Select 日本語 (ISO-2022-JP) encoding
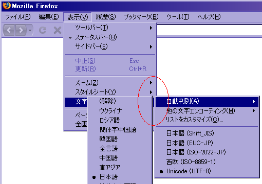This screenshot has width=262, height=184. tap(207, 152)
